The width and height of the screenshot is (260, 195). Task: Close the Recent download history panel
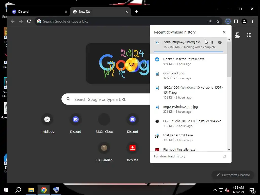[224, 32]
